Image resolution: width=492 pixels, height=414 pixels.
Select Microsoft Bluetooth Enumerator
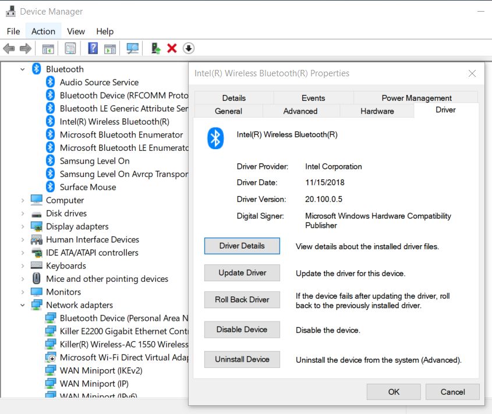121,135
